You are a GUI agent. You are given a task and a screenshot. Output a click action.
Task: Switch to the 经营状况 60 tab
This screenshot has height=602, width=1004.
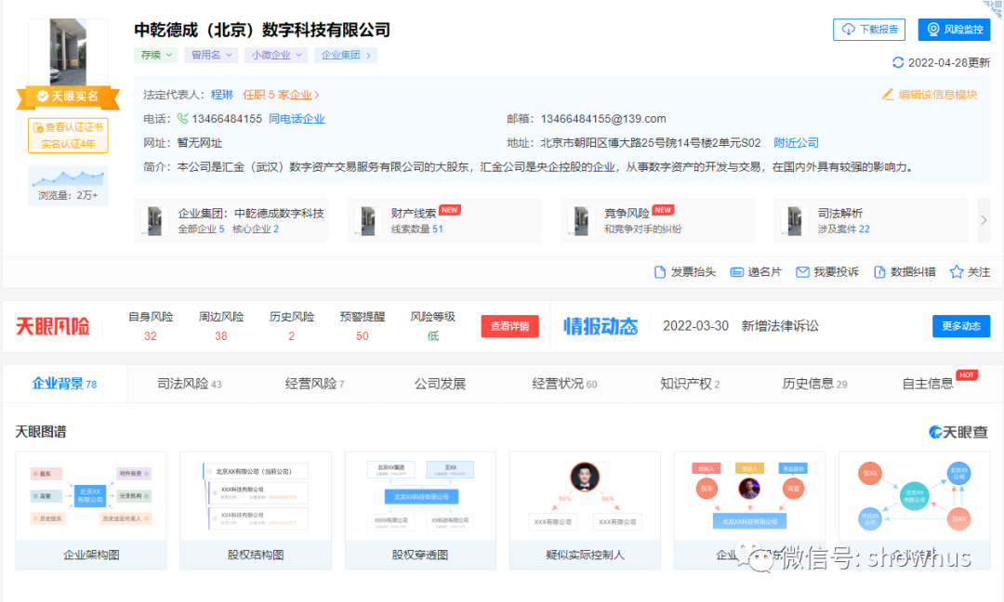(564, 384)
